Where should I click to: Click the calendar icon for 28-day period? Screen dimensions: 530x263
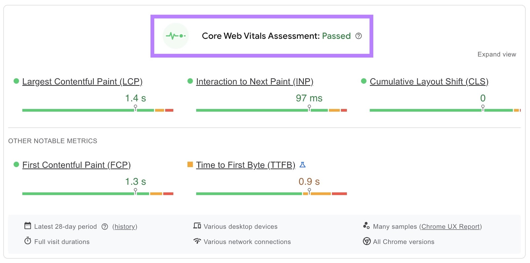pos(28,226)
